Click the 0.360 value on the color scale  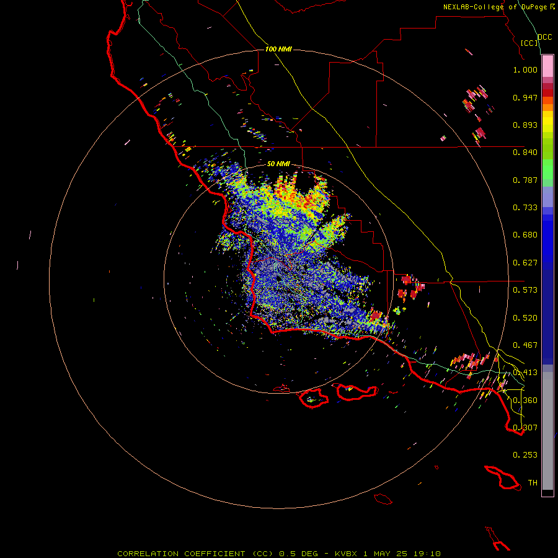(x=525, y=401)
